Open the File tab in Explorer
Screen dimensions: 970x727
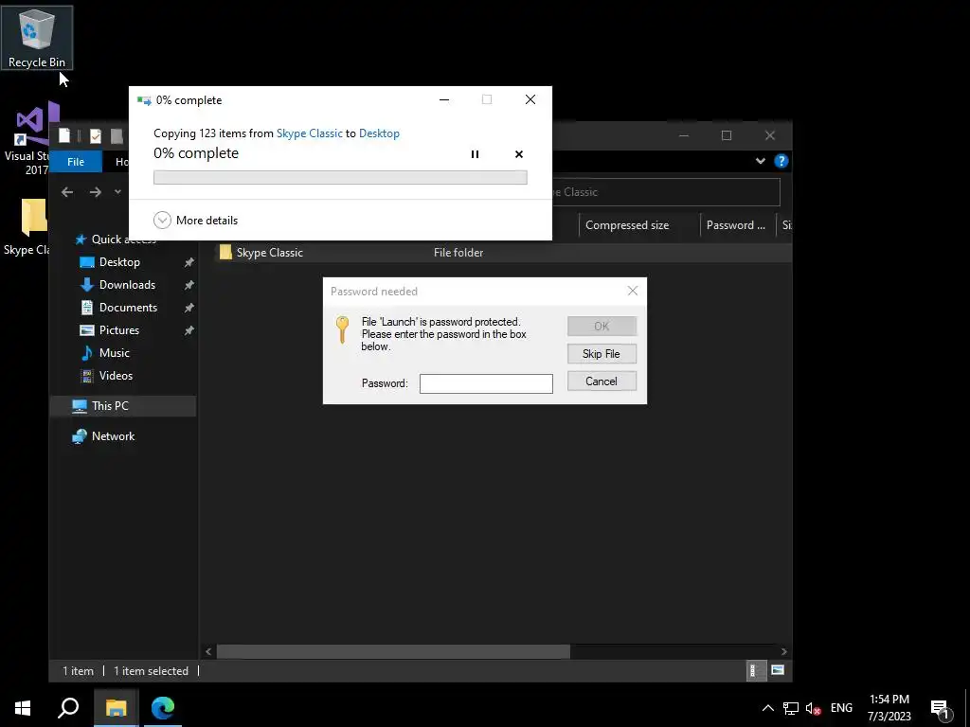tap(76, 162)
